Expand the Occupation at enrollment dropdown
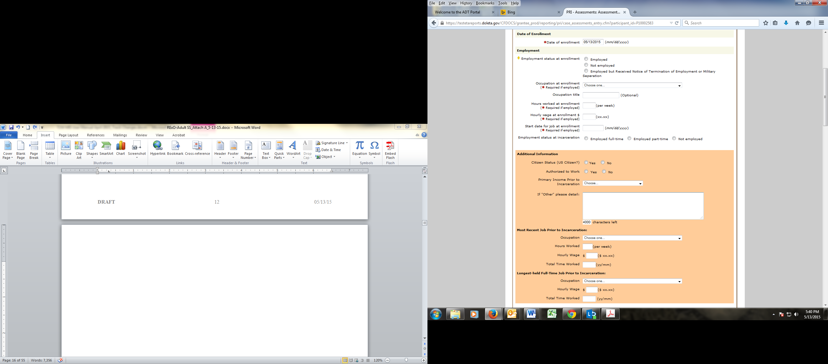828x364 pixels. tap(632, 85)
